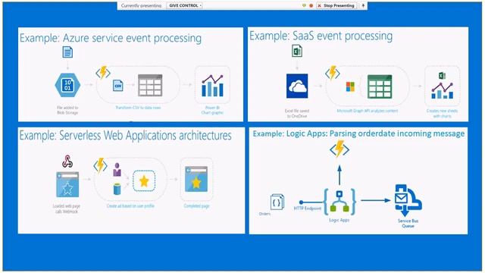Image resolution: width=485 pixels, height=273 pixels.
Task: Click the Excel chart icon 'Creates new sheets'
Action: coord(443,86)
